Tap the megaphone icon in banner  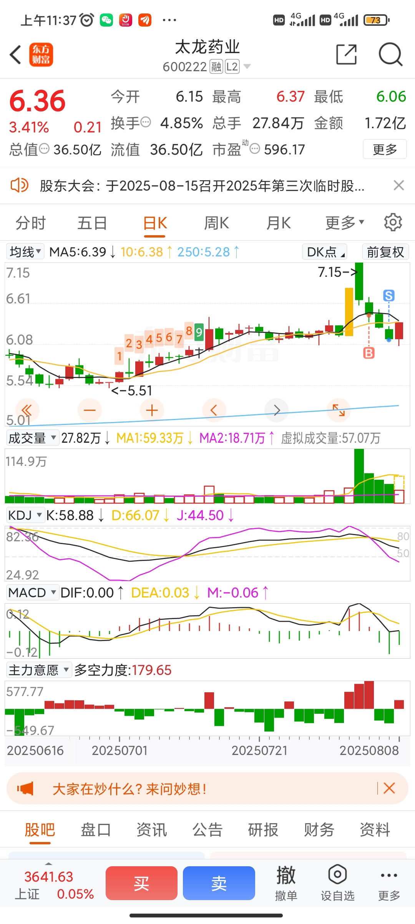pyautogui.click(x=25, y=788)
